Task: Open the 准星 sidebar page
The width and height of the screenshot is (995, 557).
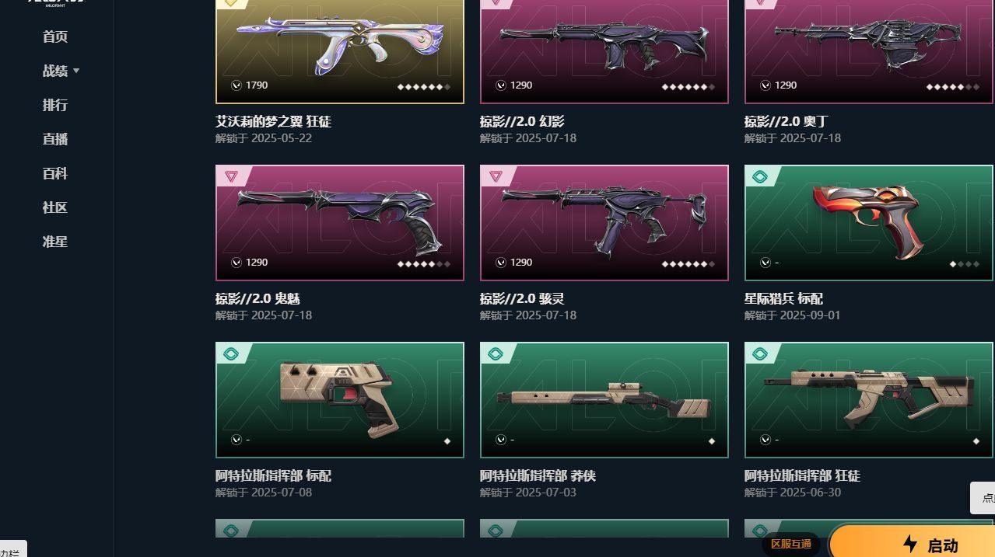Action: (x=55, y=242)
